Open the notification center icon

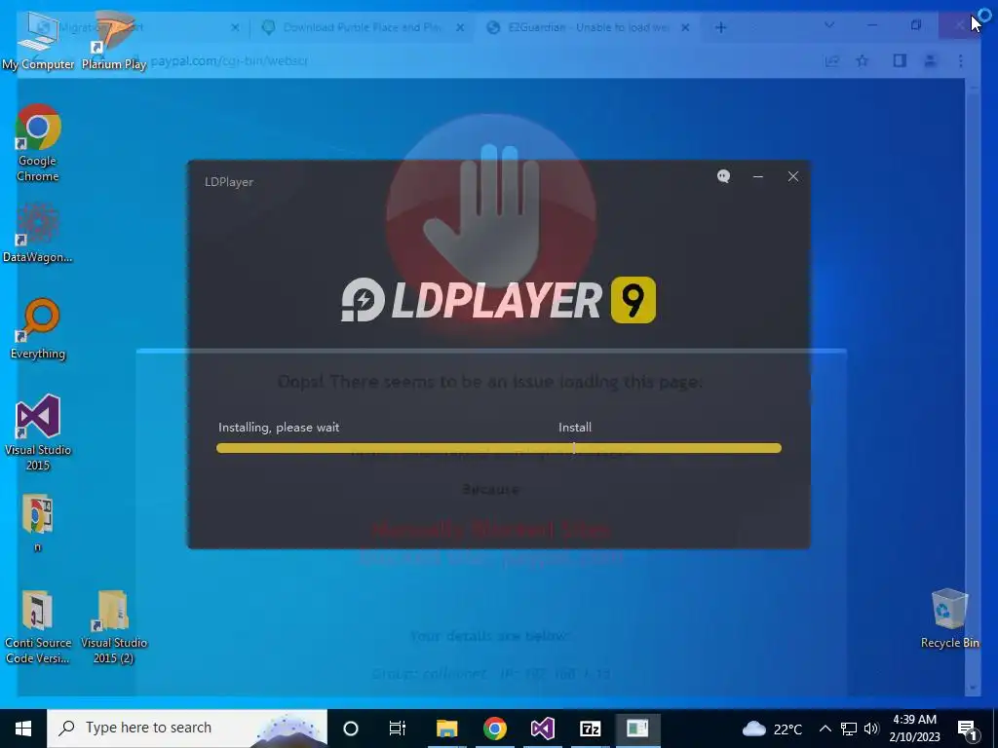coord(968,729)
